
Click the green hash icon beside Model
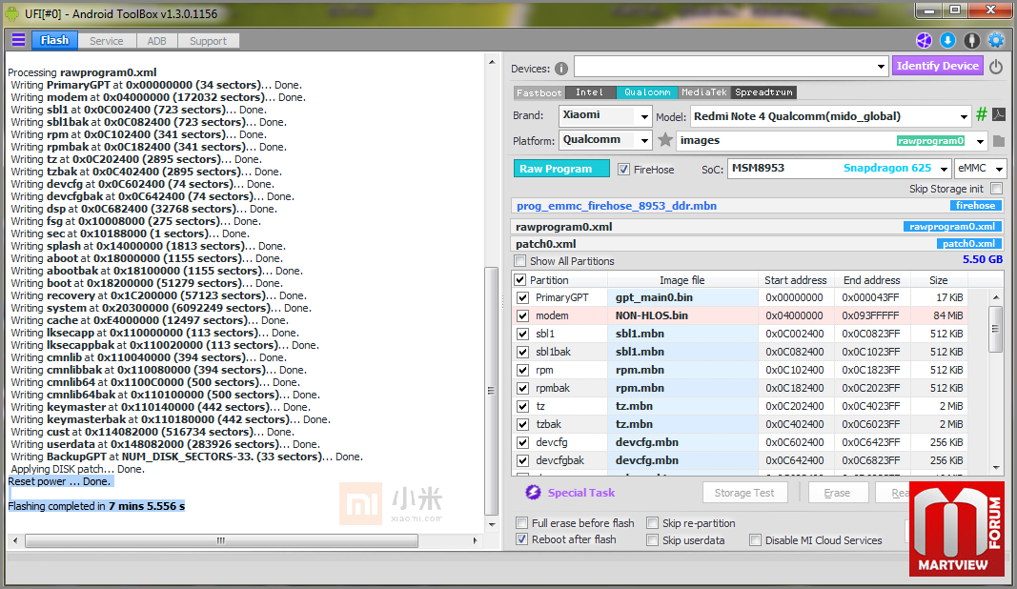981,115
